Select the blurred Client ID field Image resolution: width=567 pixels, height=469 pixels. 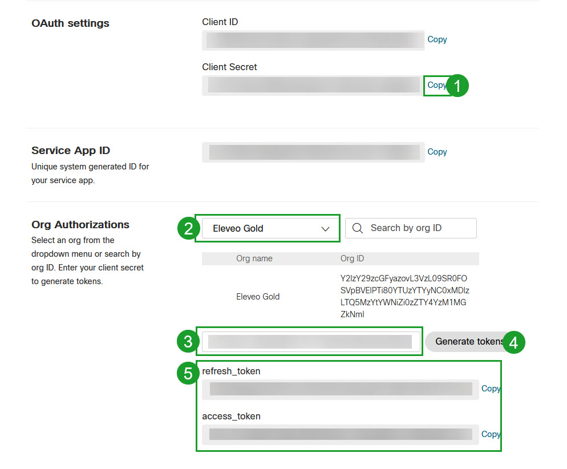click(313, 40)
